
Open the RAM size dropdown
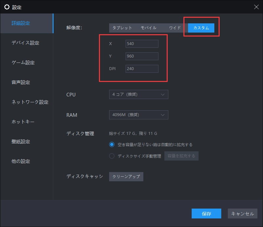138,114
